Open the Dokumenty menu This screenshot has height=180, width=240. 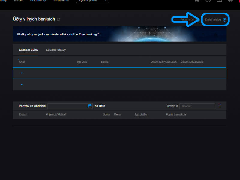[x=38, y=1]
